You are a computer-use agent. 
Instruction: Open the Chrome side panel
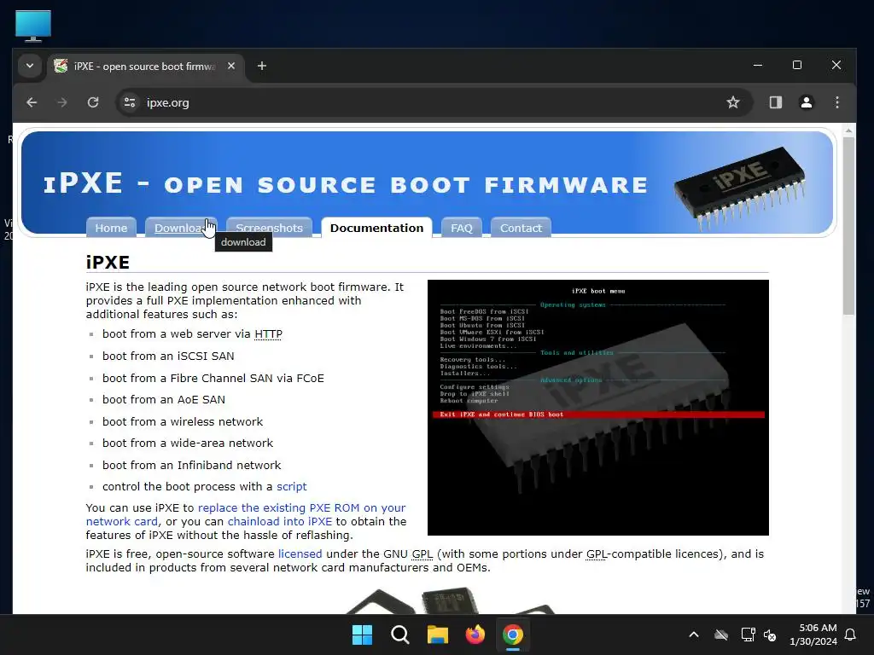(775, 102)
